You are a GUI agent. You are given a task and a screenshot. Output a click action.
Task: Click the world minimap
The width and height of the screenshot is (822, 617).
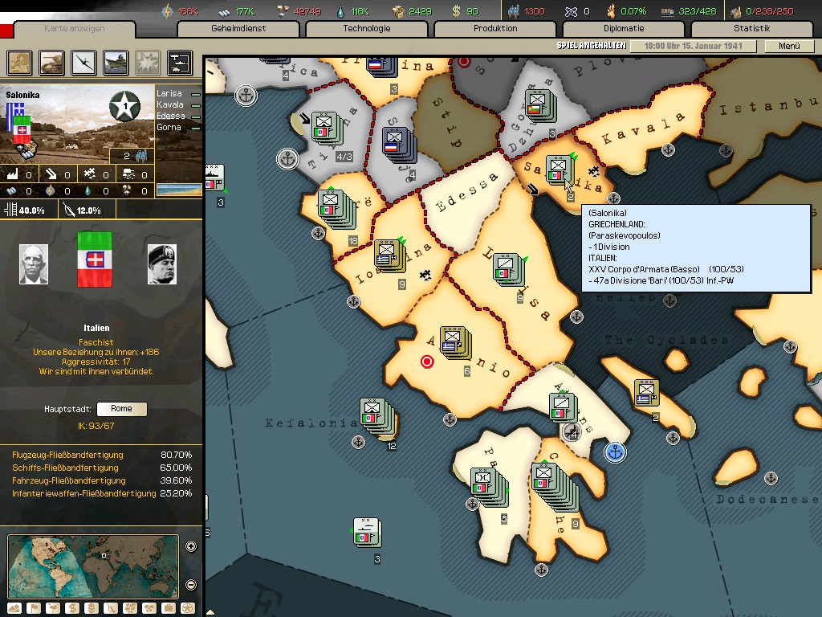point(92,566)
